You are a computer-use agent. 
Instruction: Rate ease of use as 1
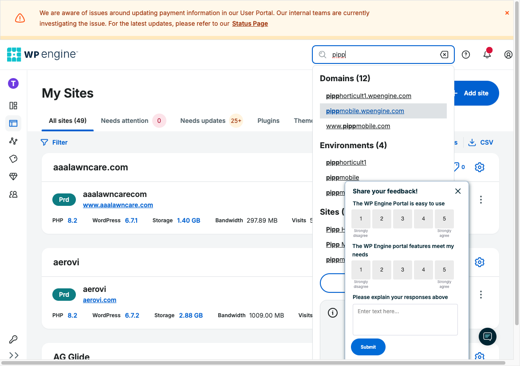click(x=361, y=219)
